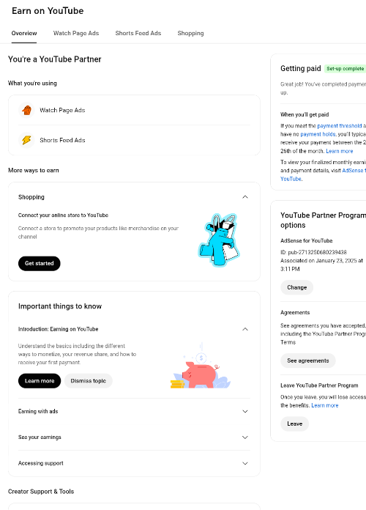Click Learn more in Introduction topic
The height and width of the screenshot is (510, 366).
[40, 381]
